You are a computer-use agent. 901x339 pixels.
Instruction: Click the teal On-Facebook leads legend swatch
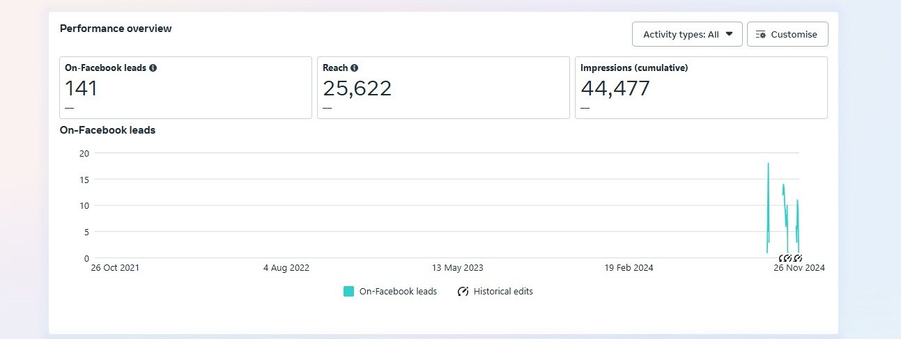click(x=349, y=292)
